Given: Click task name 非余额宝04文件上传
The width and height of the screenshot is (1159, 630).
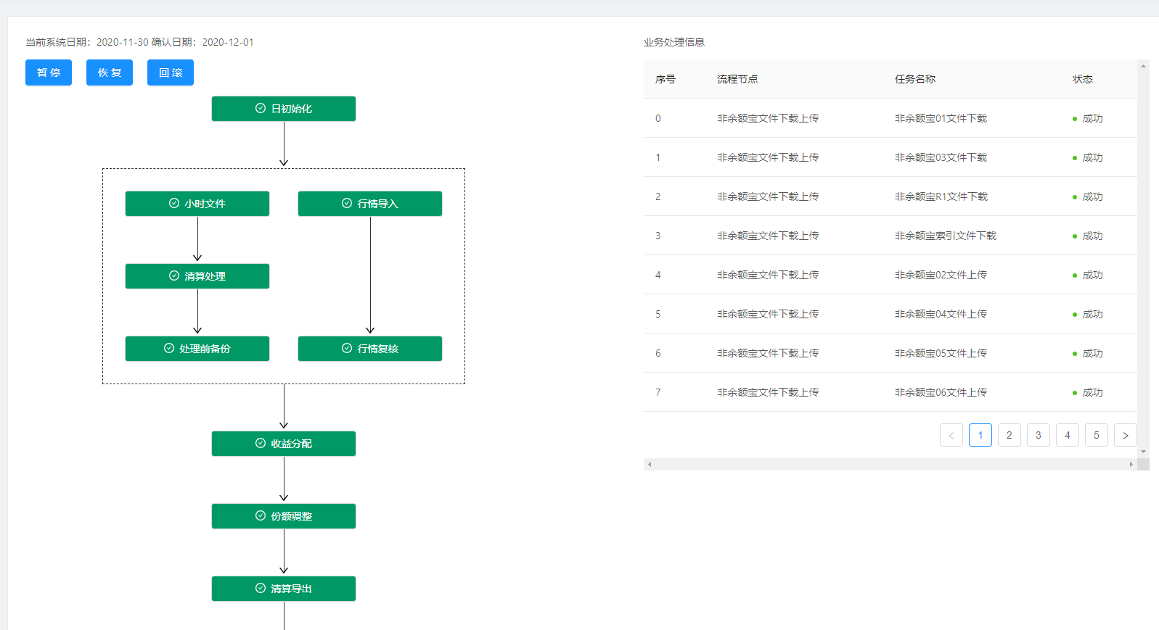Looking at the screenshot, I should (x=941, y=314).
